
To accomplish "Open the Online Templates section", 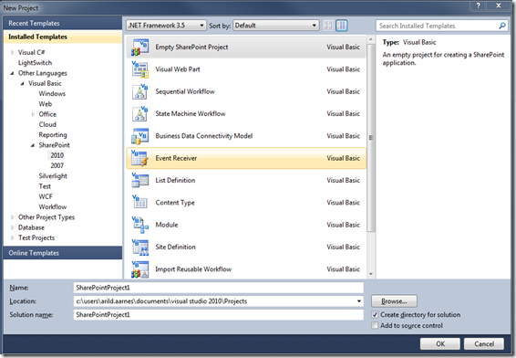I will click(x=63, y=253).
